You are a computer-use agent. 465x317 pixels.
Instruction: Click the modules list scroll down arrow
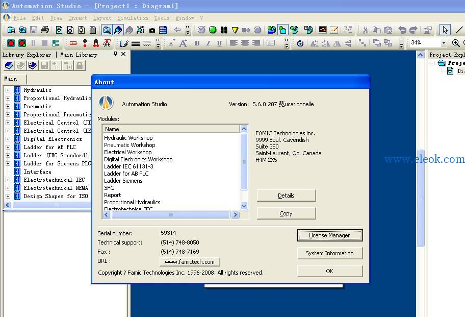(x=244, y=206)
